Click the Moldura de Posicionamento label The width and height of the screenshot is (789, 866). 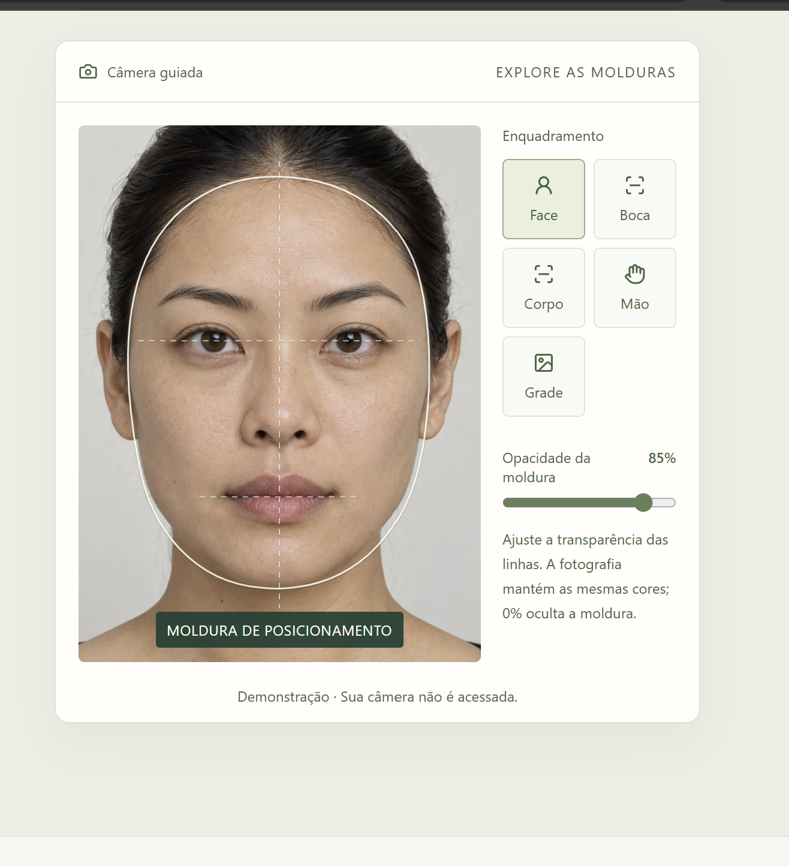279,630
